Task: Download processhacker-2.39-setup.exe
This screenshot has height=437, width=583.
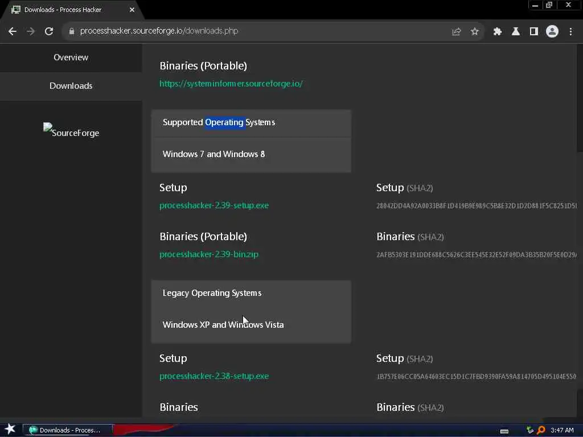Action: (x=214, y=205)
